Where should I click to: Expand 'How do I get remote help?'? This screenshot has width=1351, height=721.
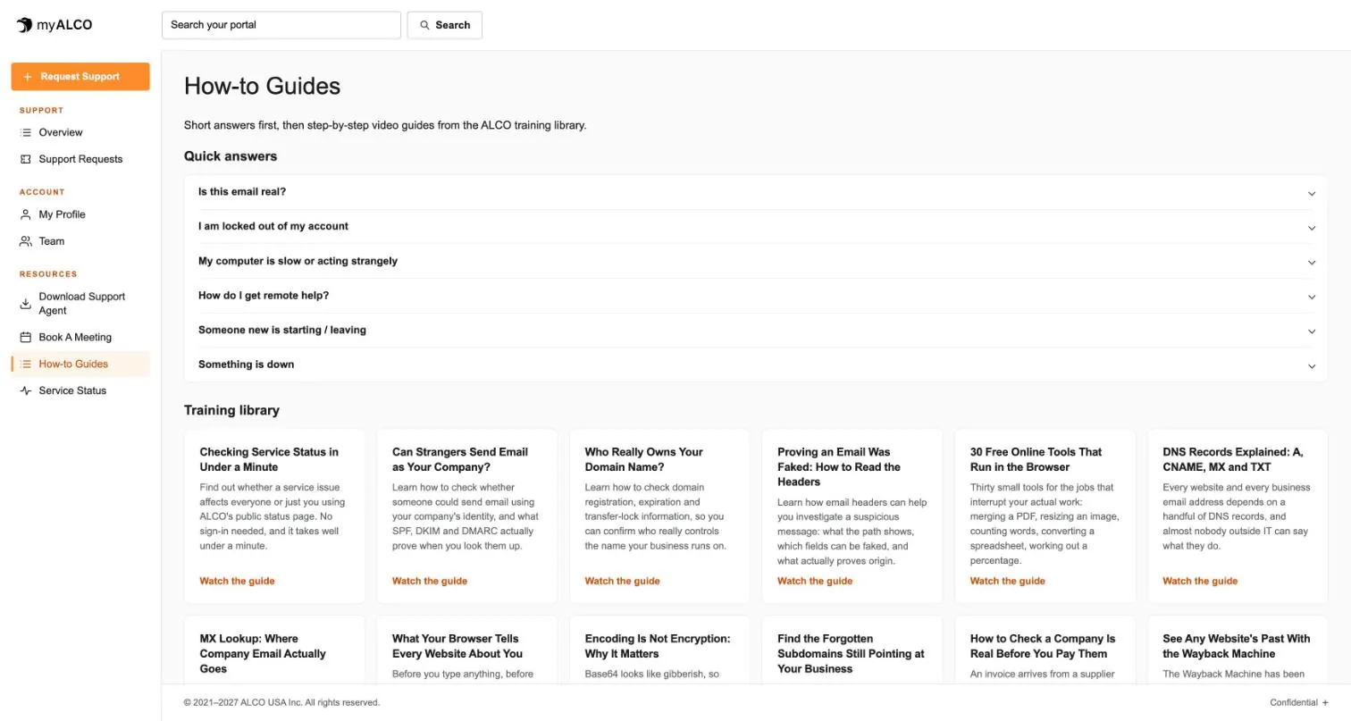[755, 296]
